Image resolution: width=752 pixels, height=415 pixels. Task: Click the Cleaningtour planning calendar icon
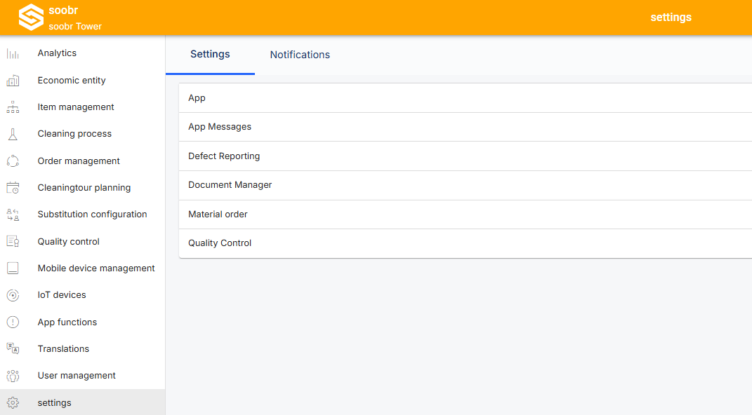tap(13, 188)
